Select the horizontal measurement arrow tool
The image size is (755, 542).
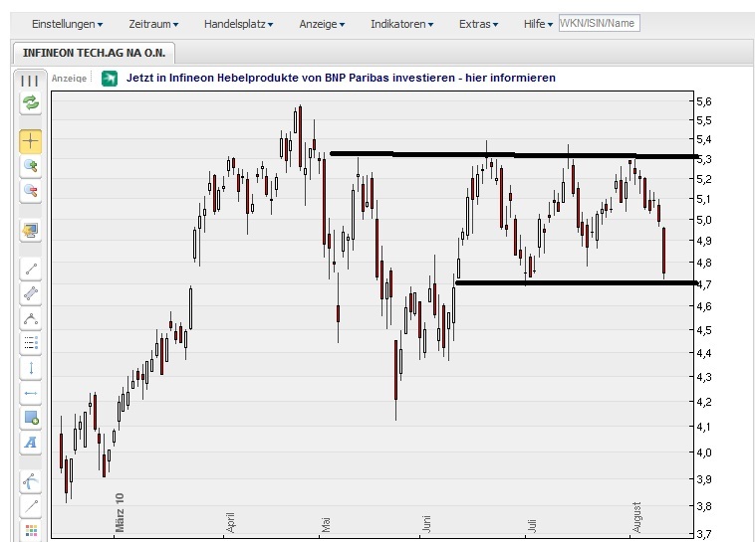tap(30, 393)
